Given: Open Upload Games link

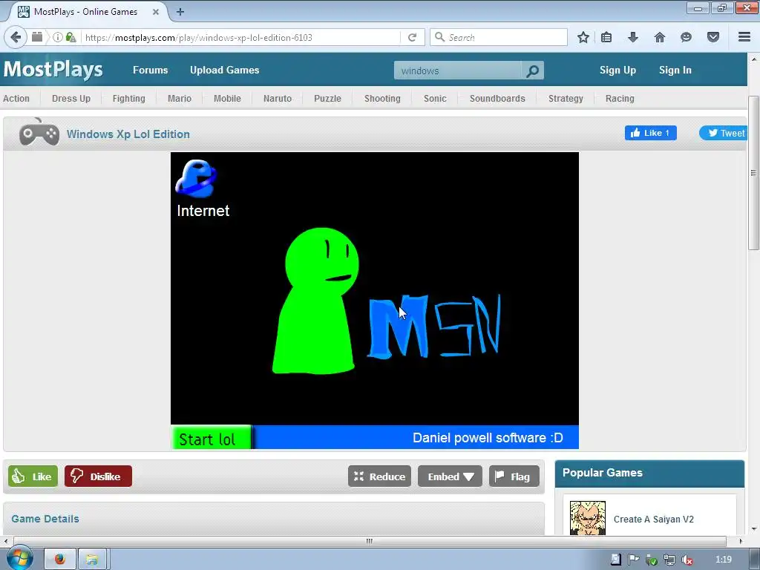Looking at the screenshot, I should coord(224,71).
